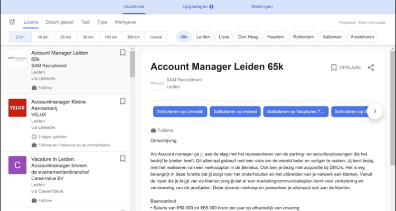Bookmark the Account Manager Leiden 65k listing
Image resolution: width=396 pixels, height=211 pixels.
click(122, 53)
